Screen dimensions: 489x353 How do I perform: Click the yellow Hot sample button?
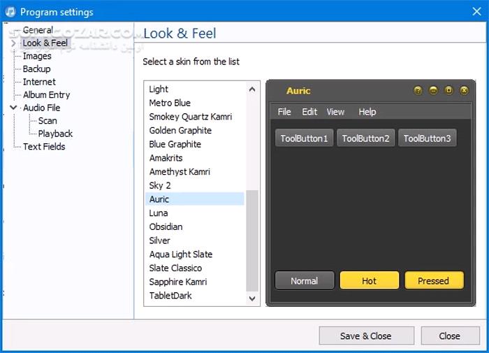pos(369,281)
